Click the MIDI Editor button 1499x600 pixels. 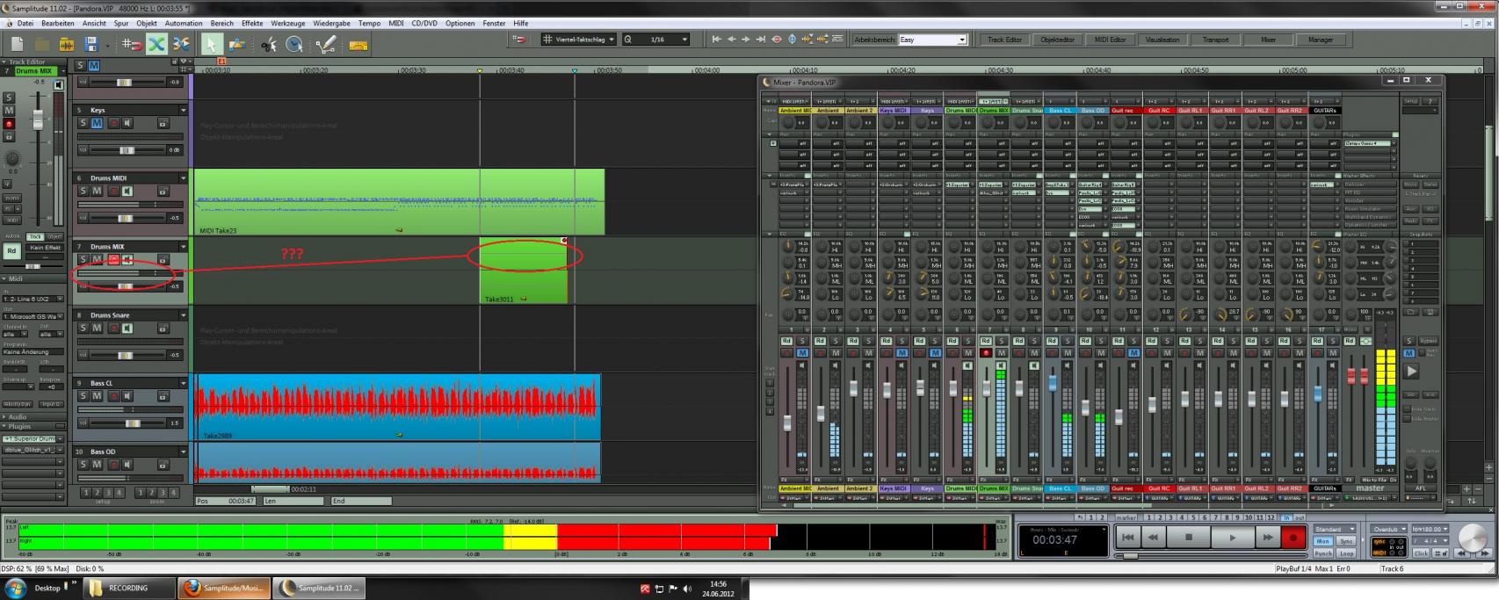pos(1110,40)
